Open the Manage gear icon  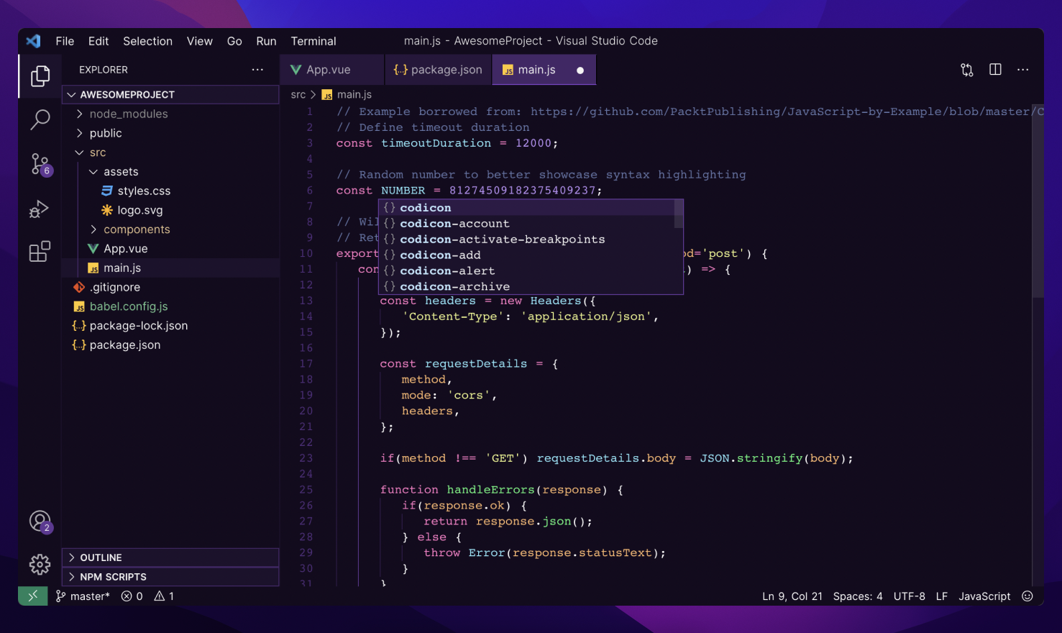(40, 565)
